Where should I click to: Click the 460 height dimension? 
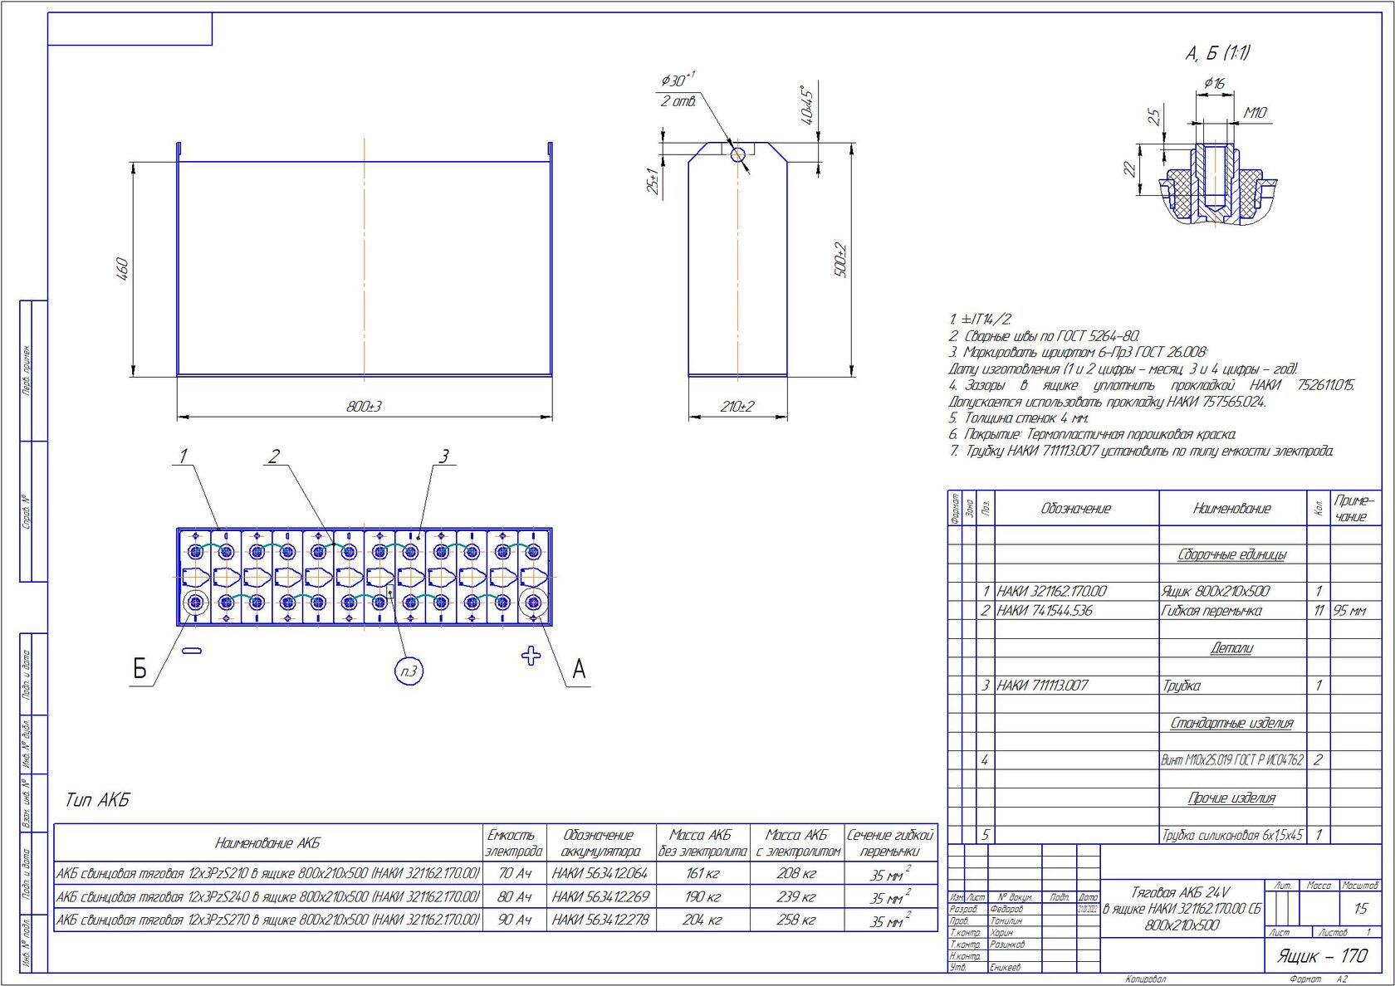pyautogui.click(x=121, y=269)
